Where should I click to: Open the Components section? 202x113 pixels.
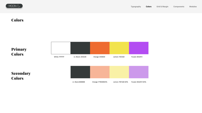(x=179, y=7)
